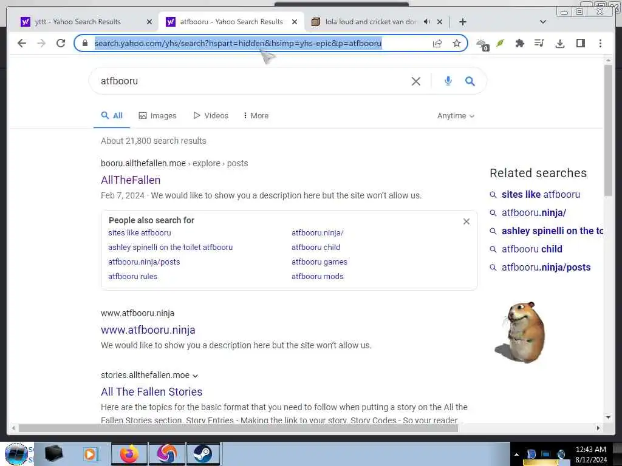Show the browser downloads
The width and height of the screenshot is (622, 466).
tap(559, 43)
